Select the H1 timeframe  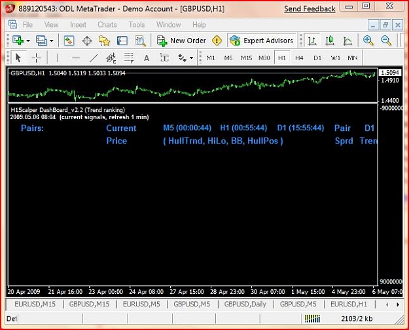282,58
